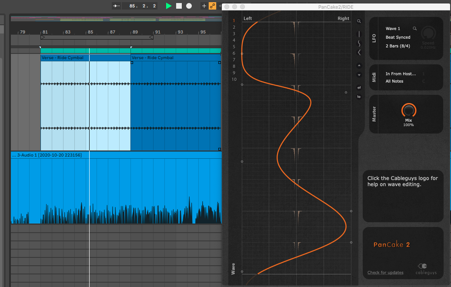This screenshot has width=451, height=287.
Task: Select wave slot 7
Action: tap(234, 60)
